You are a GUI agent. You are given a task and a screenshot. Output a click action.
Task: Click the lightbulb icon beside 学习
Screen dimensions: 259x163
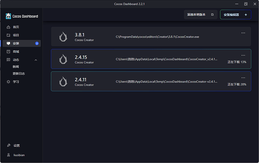tap(8, 82)
